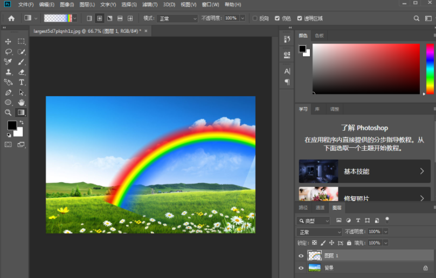
Task: Open the layer blend mode 正常 dropdown
Action: (x=319, y=232)
